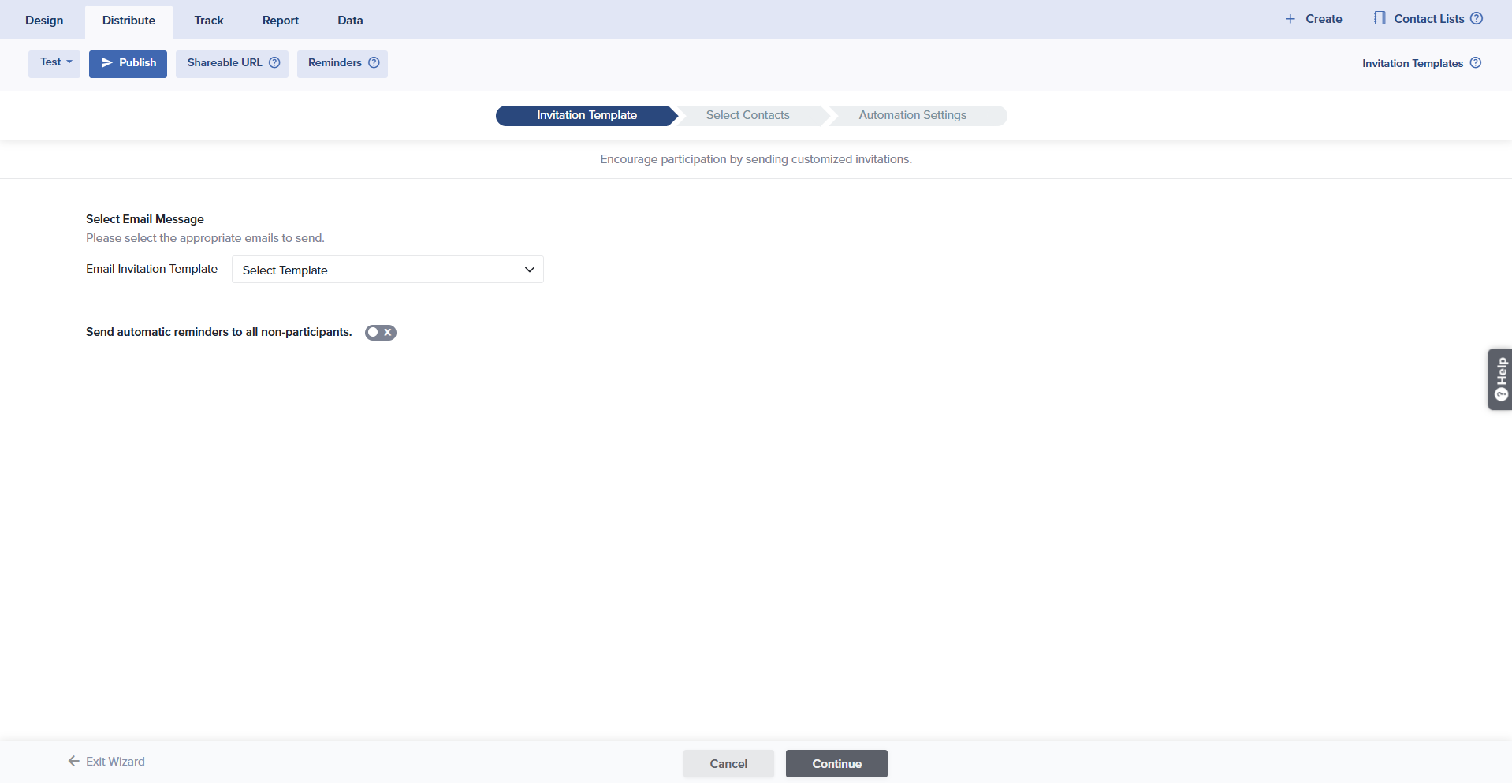Image resolution: width=1512 pixels, height=783 pixels.
Task: Click the help icon next to Contact Lists
Action: point(1477,19)
